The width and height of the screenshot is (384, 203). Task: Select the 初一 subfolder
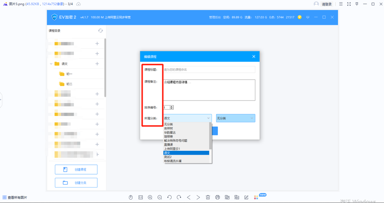(x=69, y=74)
